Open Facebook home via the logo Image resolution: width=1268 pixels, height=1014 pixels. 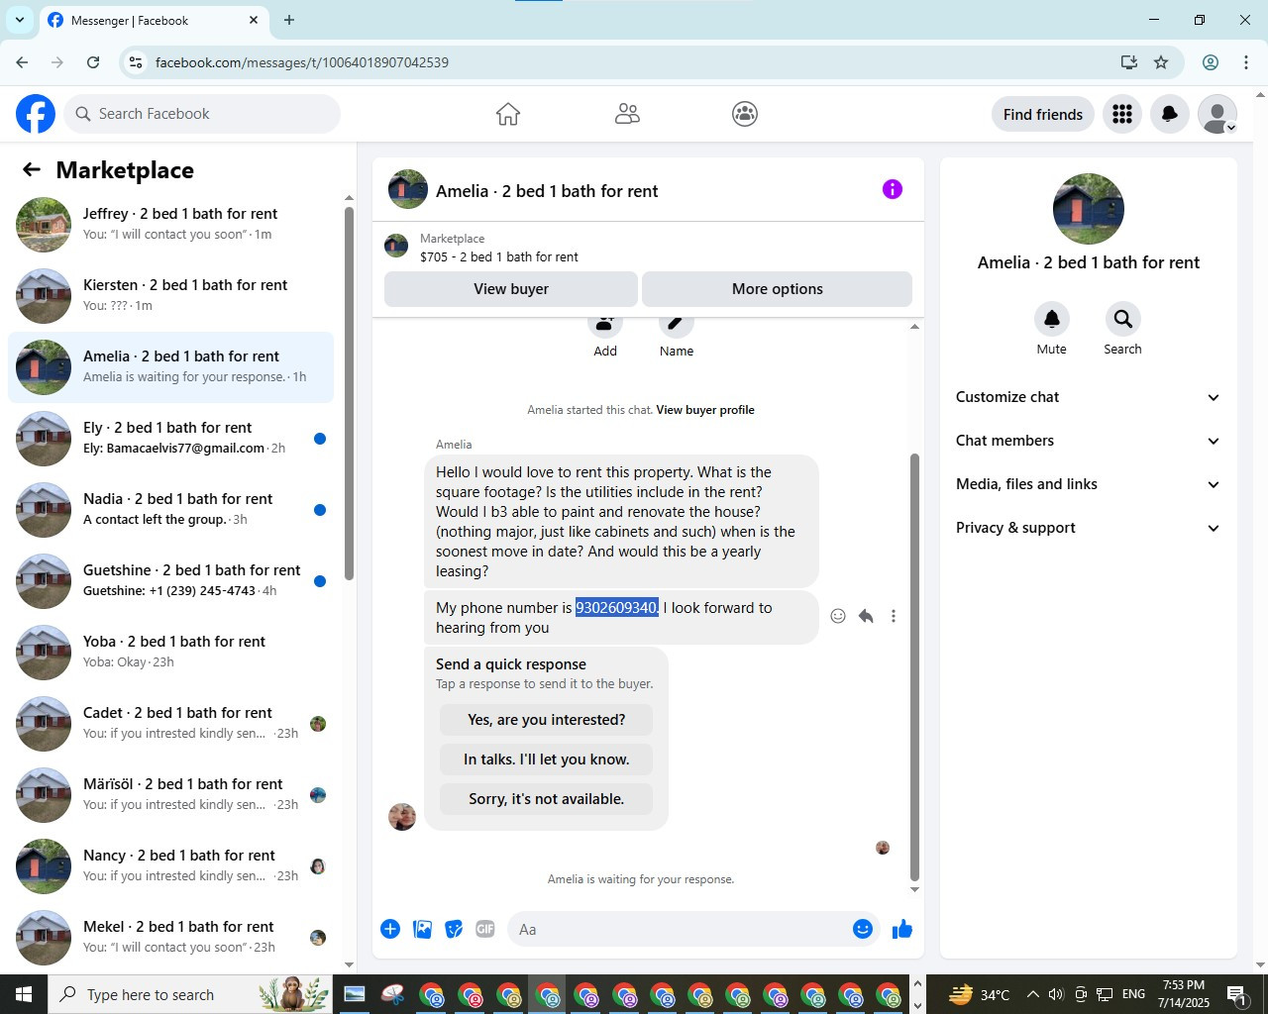point(36,114)
